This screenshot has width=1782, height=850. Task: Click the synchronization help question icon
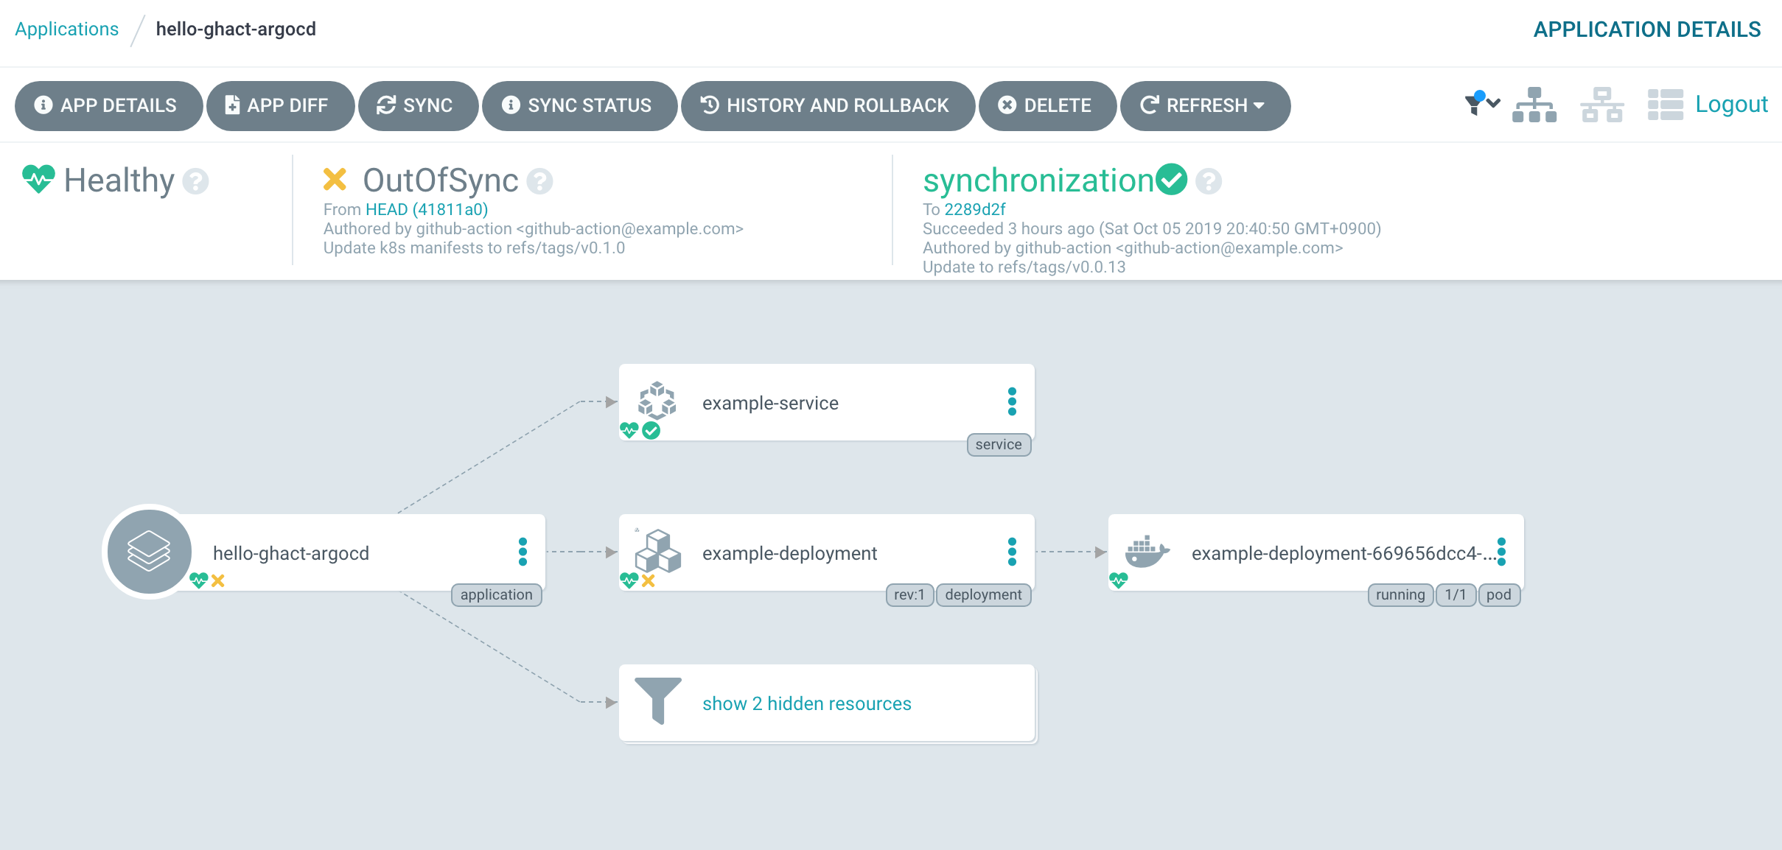pyautogui.click(x=1209, y=181)
